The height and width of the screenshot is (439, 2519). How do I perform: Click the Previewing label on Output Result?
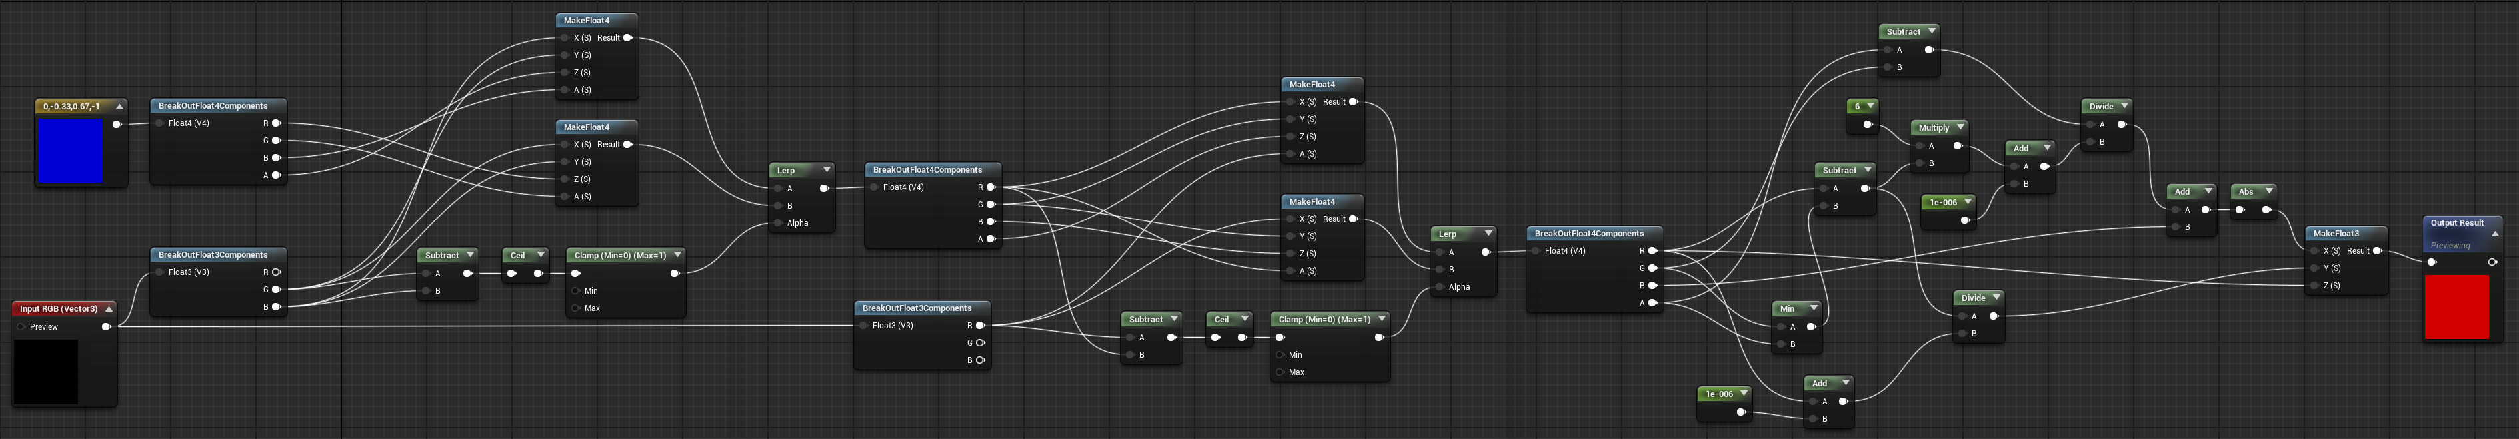(x=2450, y=245)
